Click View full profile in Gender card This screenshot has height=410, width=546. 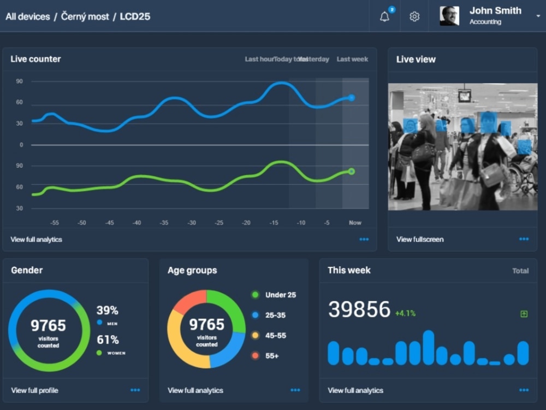click(34, 390)
